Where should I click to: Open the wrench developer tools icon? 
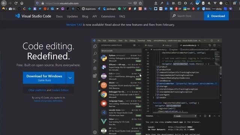point(162,3)
